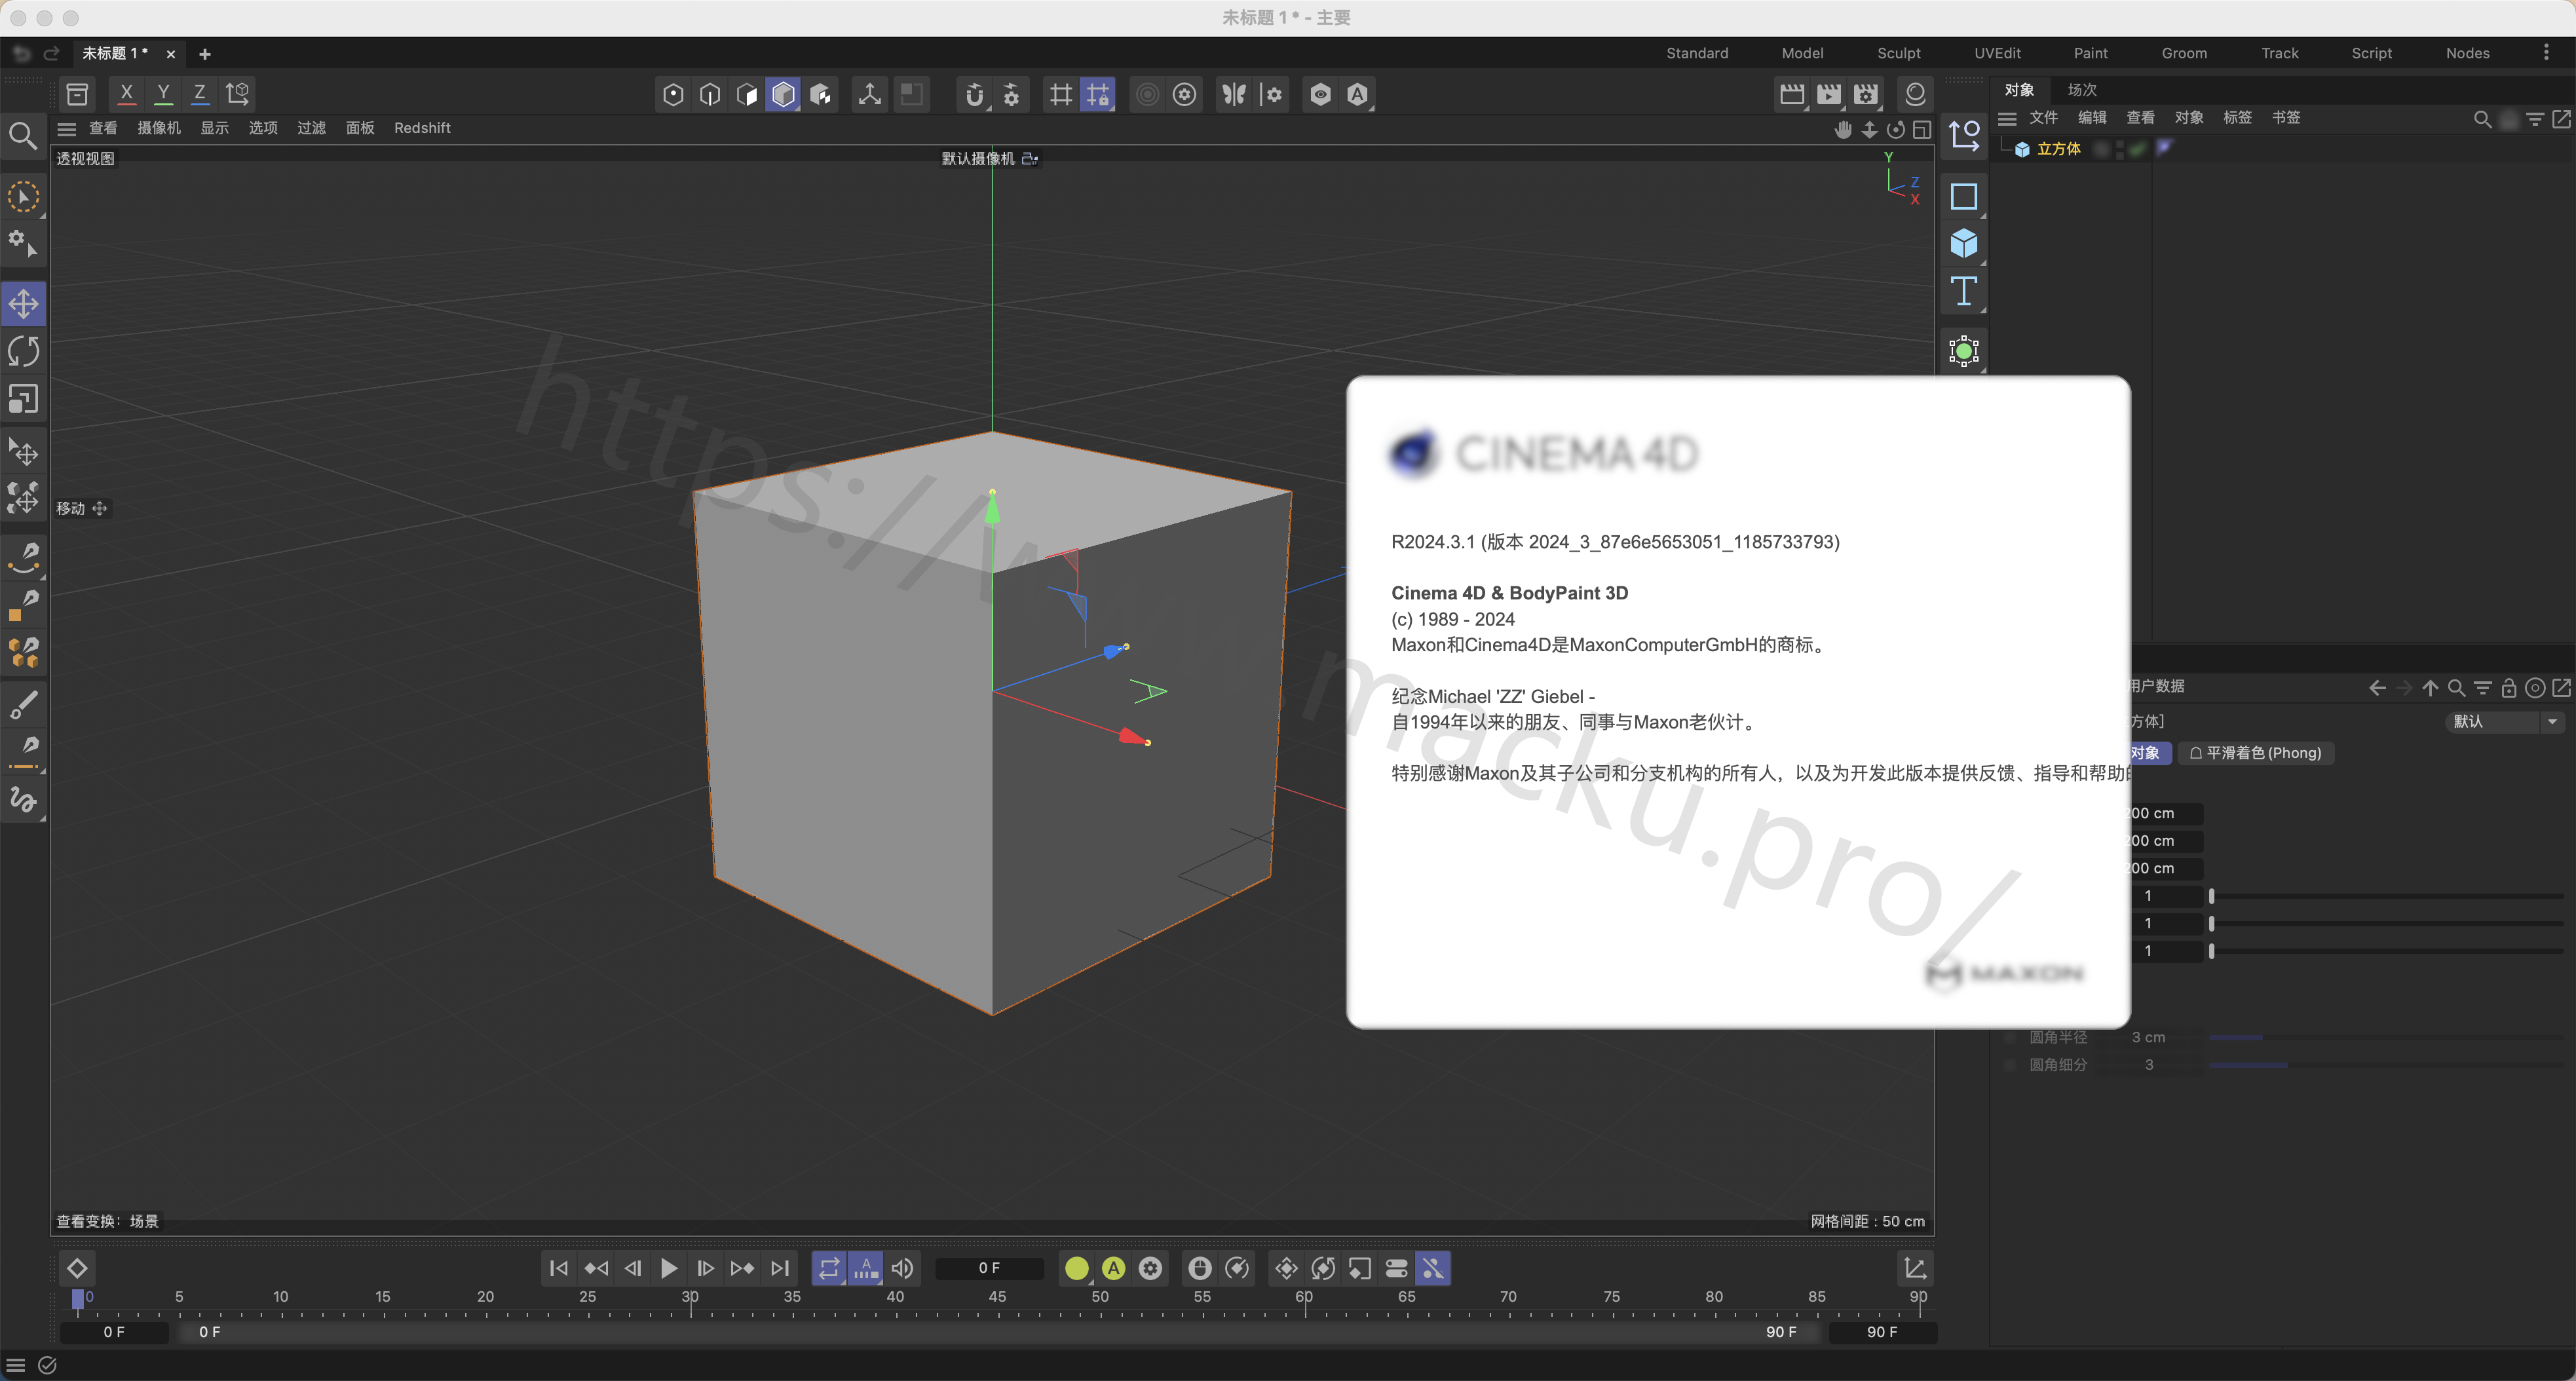
Task: Record active objects keyframe button
Action: pyautogui.click(x=1077, y=1268)
